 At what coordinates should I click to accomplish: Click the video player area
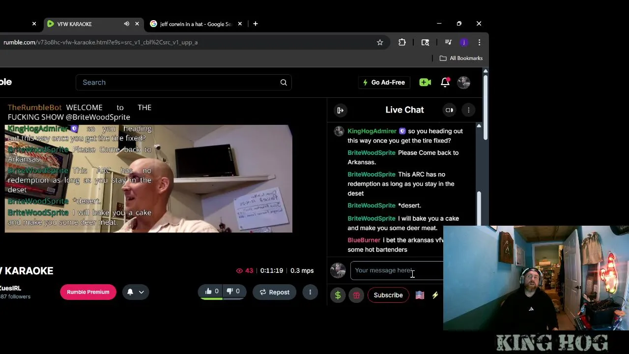point(148,178)
